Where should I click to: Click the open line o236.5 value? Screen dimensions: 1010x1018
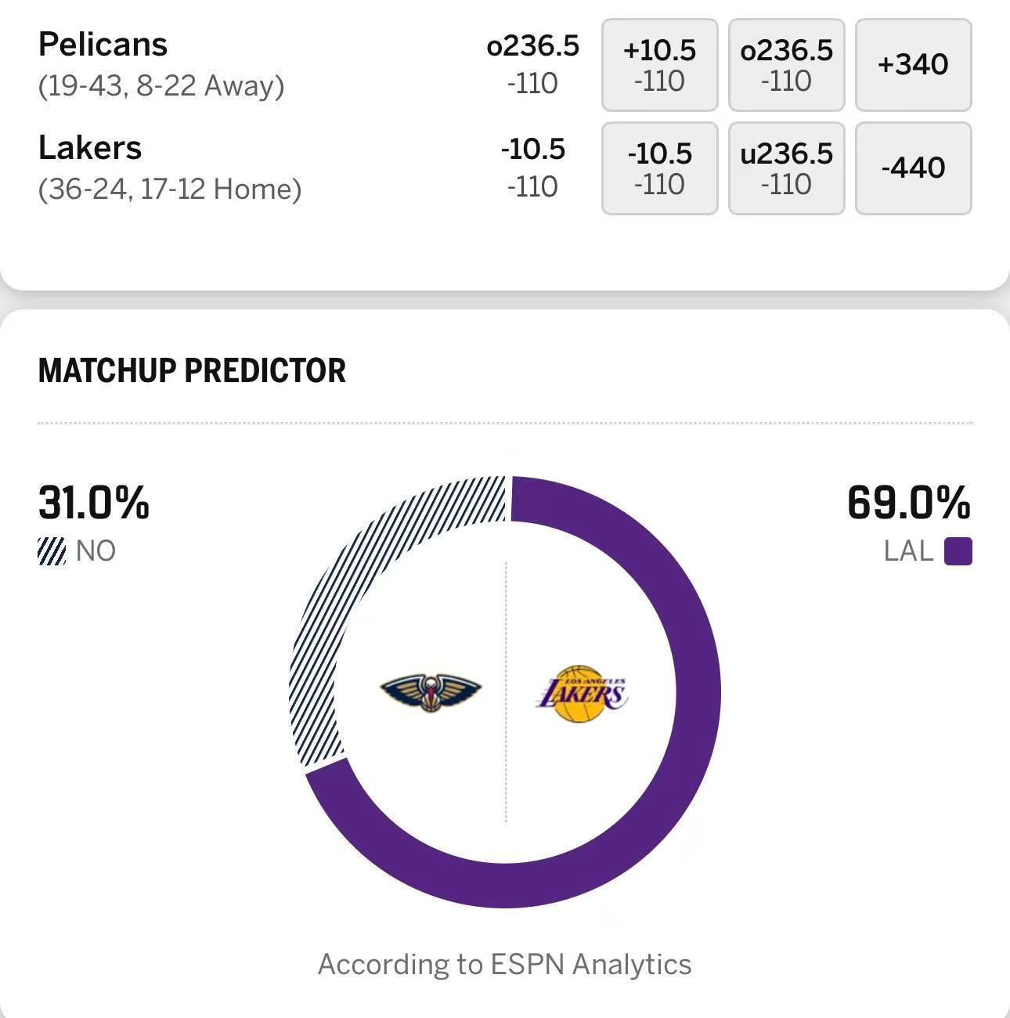pos(532,46)
